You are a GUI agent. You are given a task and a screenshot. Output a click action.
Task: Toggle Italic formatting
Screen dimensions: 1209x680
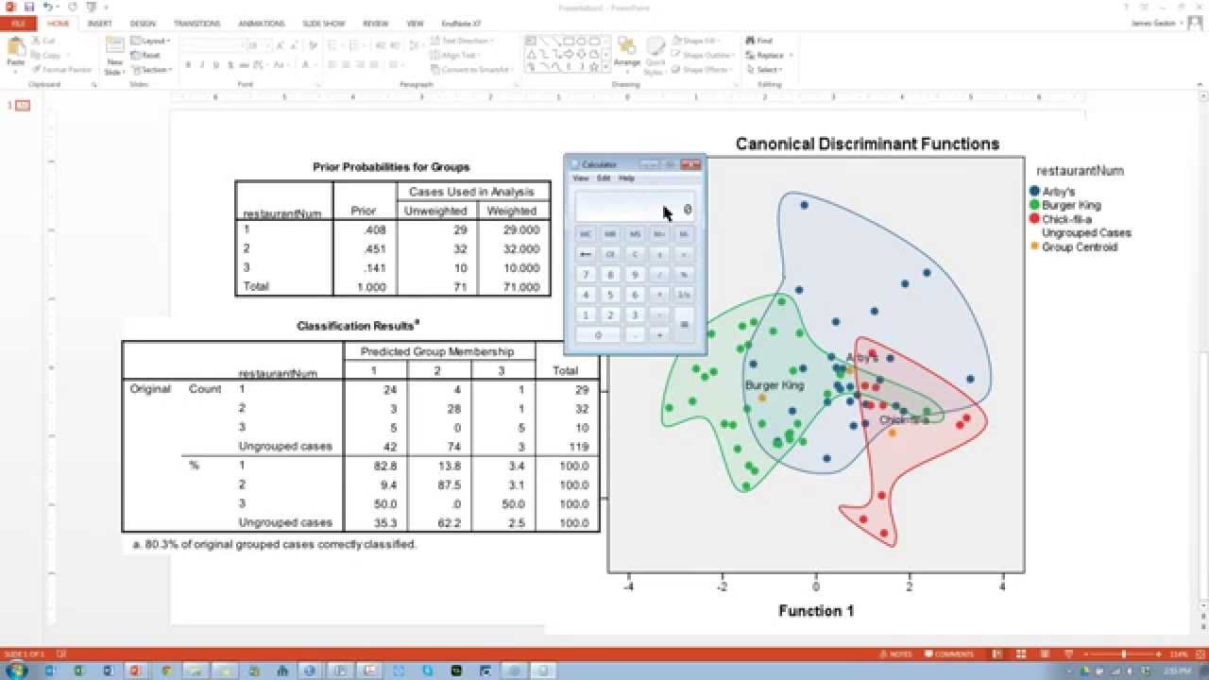tap(201, 65)
